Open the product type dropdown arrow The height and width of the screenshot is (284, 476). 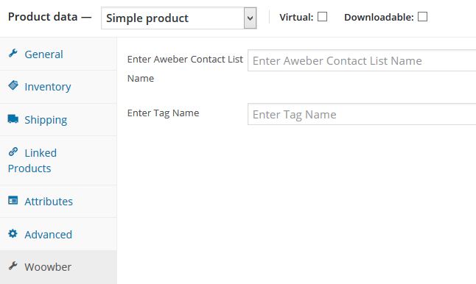click(250, 18)
